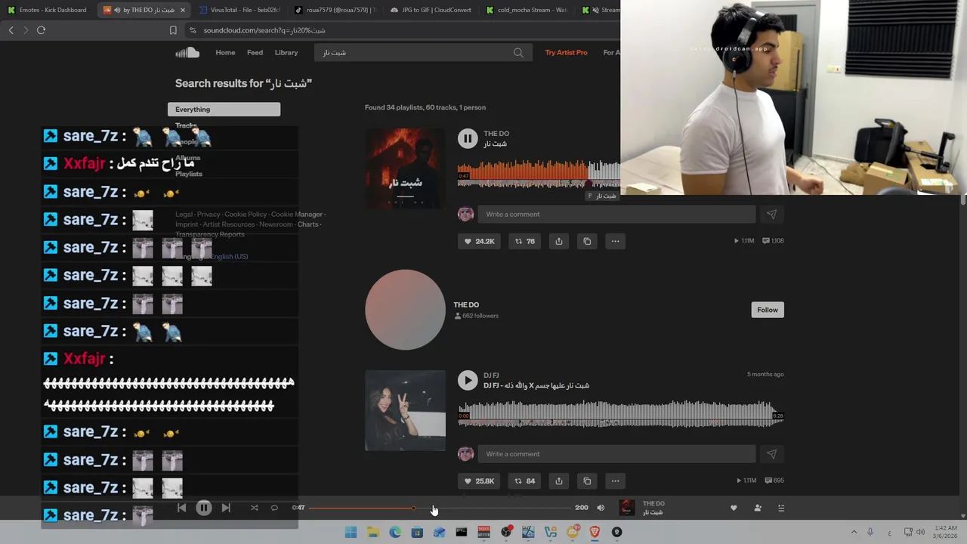Viewport: 967px width, 544px height.
Task: Repost the THE DO track with 76 reposts
Action: (524, 241)
